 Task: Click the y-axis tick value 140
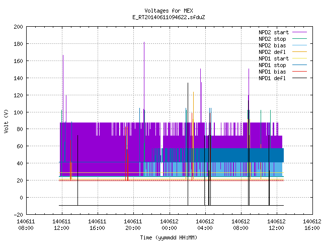coord(18,78)
